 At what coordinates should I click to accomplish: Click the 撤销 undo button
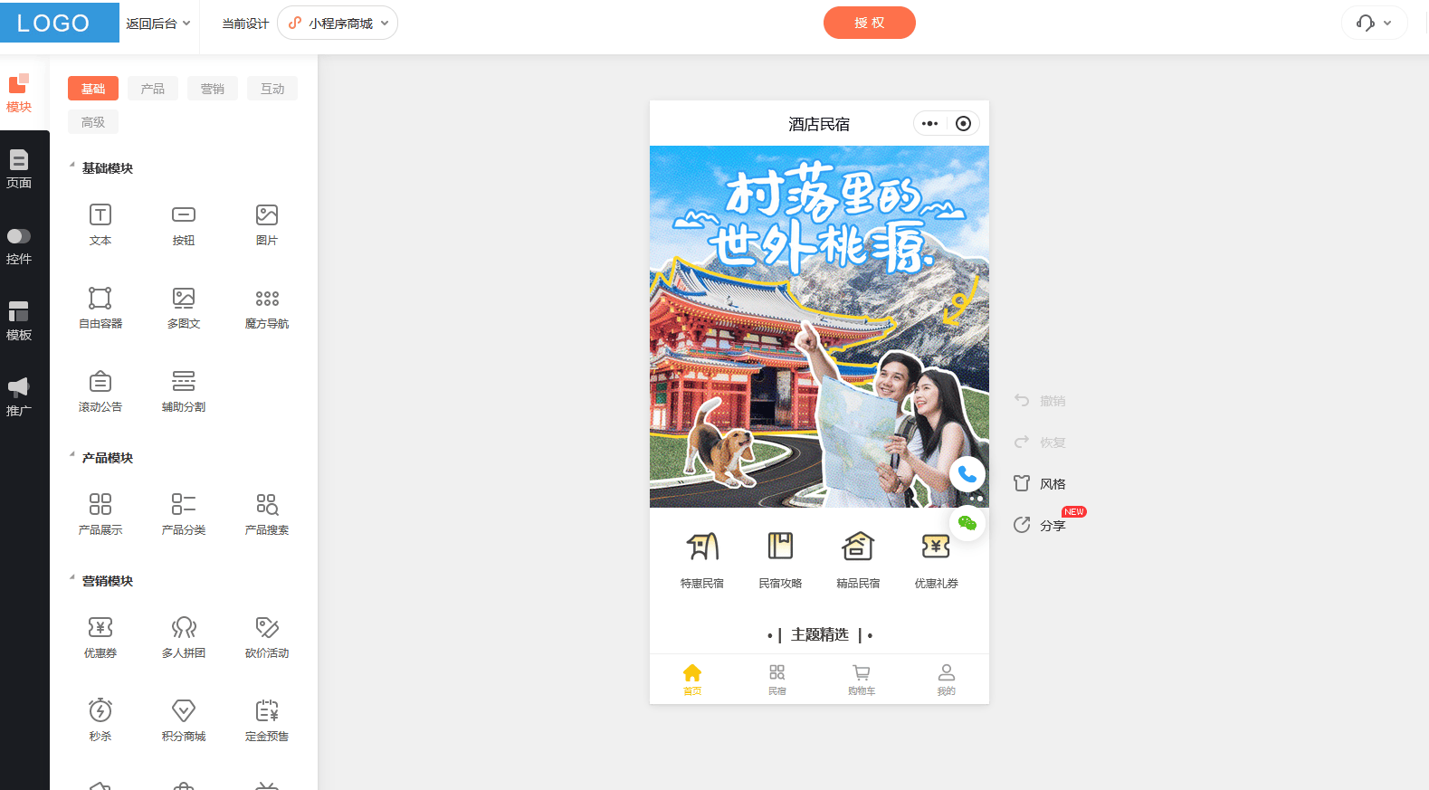(x=1040, y=400)
